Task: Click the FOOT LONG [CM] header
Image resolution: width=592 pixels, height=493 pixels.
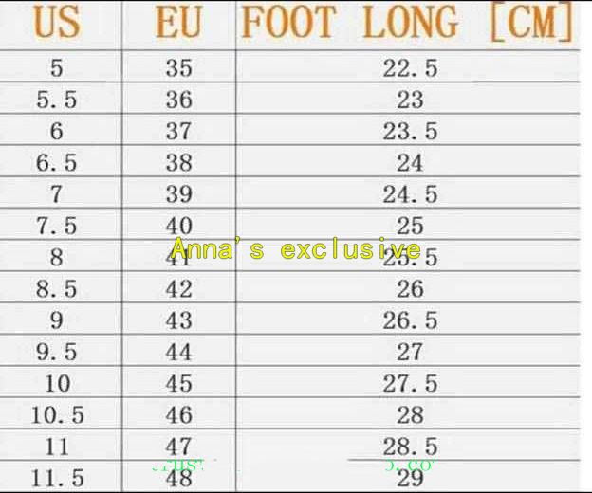Action: coord(408,24)
